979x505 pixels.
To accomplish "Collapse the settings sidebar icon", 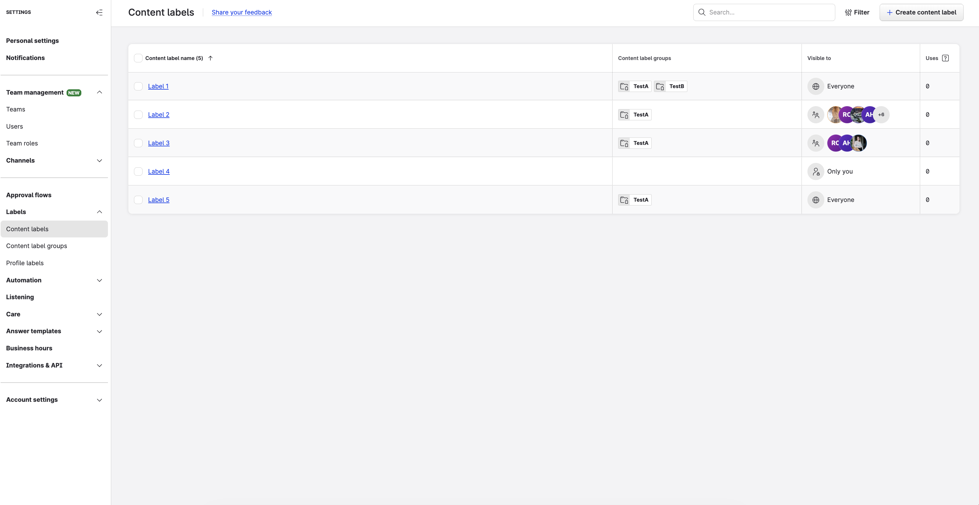I will (99, 12).
